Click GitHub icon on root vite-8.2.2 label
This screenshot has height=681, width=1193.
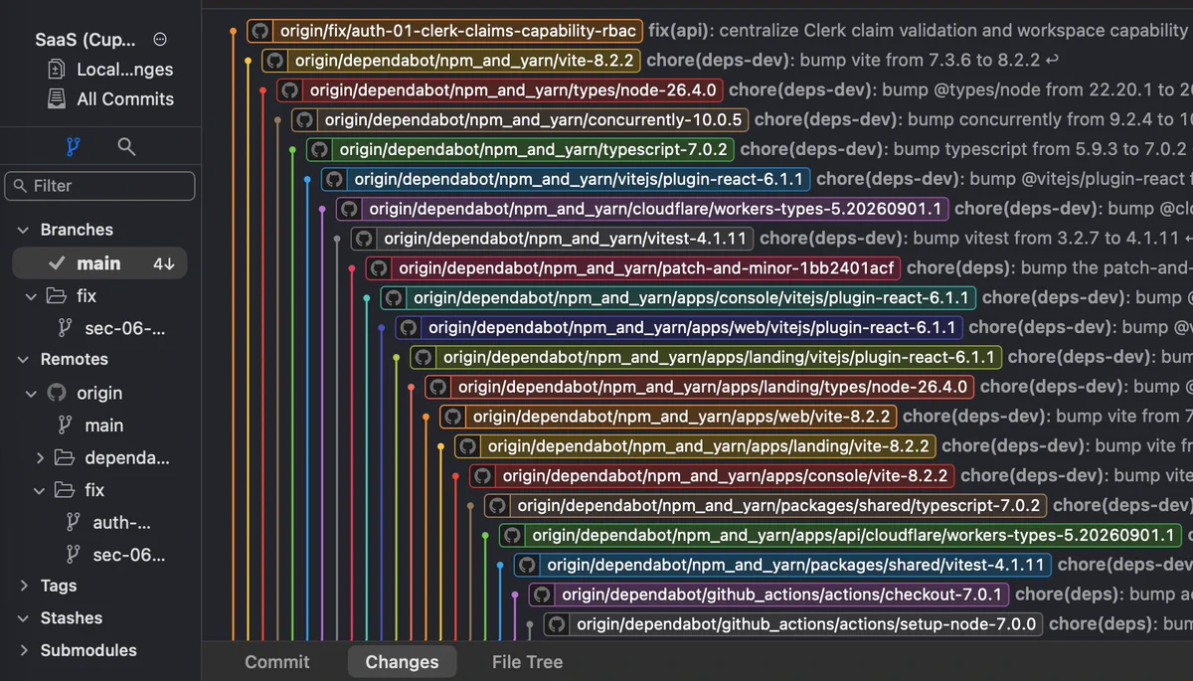pos(275,61)
